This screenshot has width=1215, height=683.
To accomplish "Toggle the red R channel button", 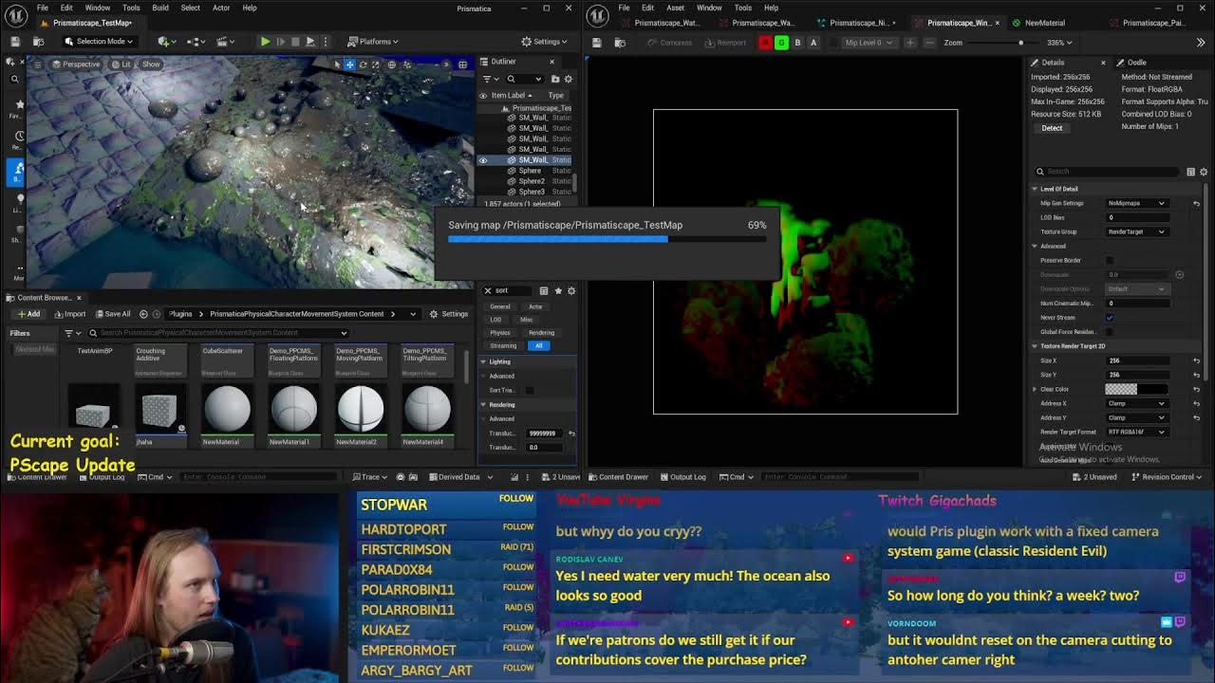I will 766,43.
